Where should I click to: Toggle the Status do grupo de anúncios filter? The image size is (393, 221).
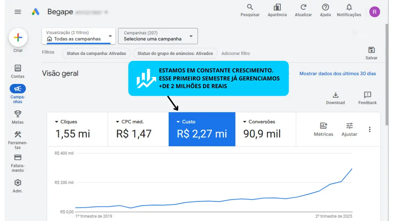click(x=175, y=54)
